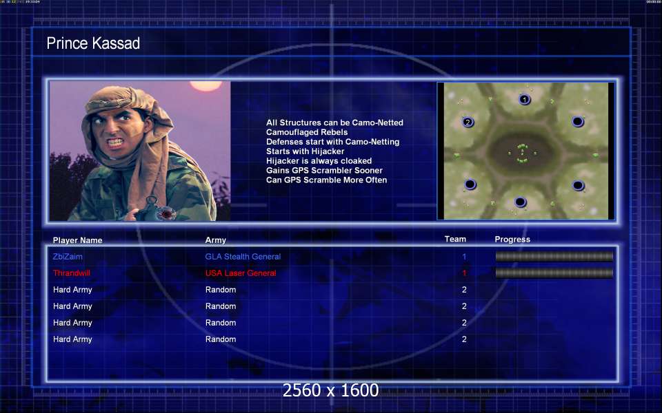Click 'Can GPS Scramble More Often' line
The width and height of the screenshot is (662, 413).
pyautogui.click(x=326, y=180)
